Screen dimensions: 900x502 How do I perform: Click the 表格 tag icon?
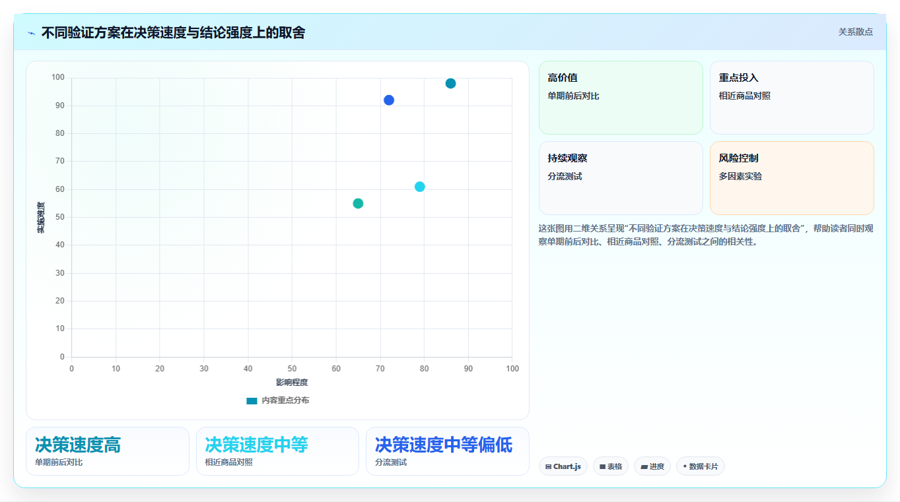pos(602,466)
